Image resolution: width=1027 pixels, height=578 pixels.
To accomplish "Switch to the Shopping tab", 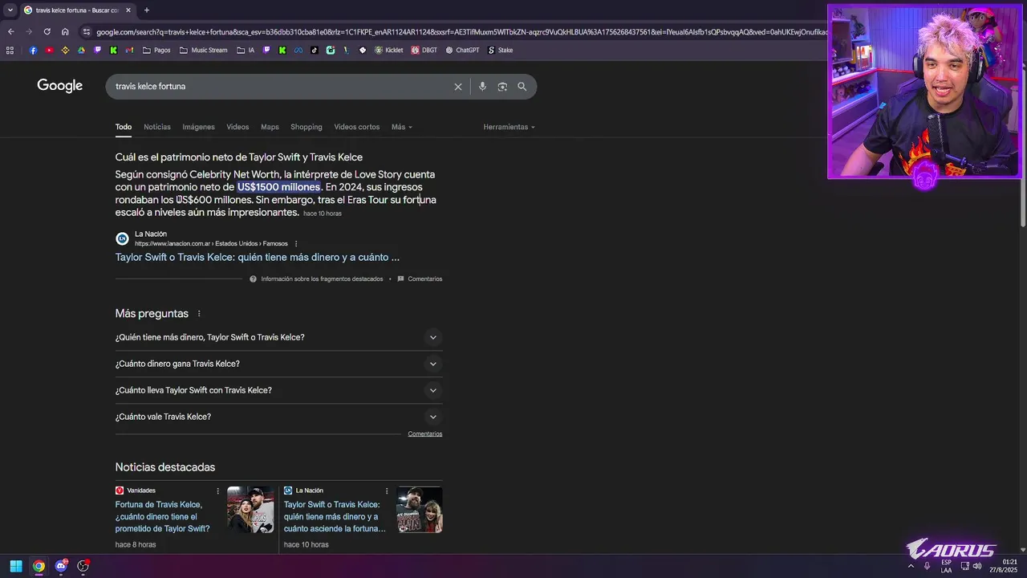I will pyautogui.click(x=306, y=127).
